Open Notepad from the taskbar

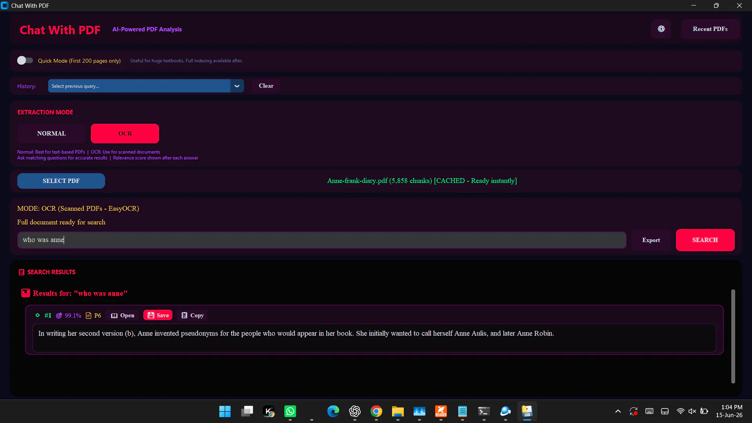click(x=463, y=412)
